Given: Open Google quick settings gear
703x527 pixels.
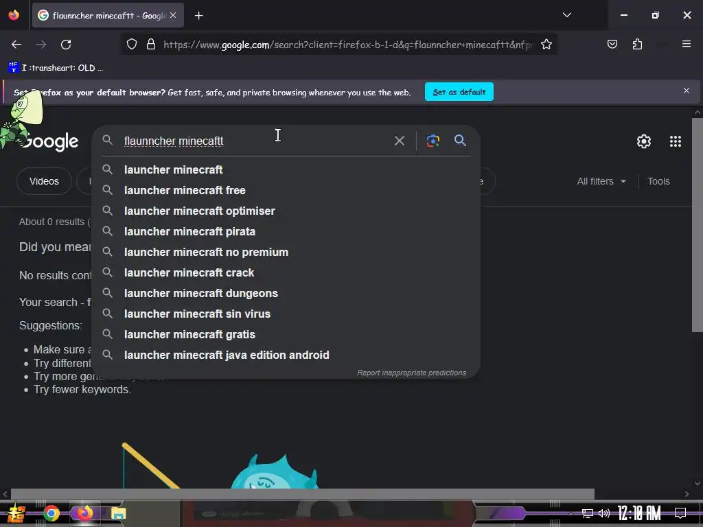Looking at the screenshot, I should 644,141.
